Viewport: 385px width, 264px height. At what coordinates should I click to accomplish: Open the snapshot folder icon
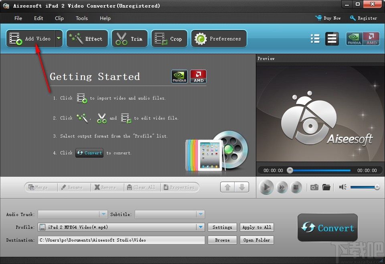[326, 188]
